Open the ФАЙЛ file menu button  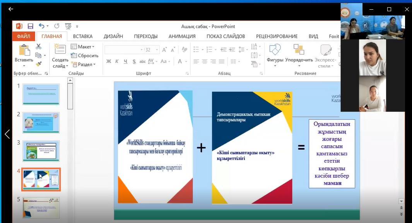coord(24,36)
